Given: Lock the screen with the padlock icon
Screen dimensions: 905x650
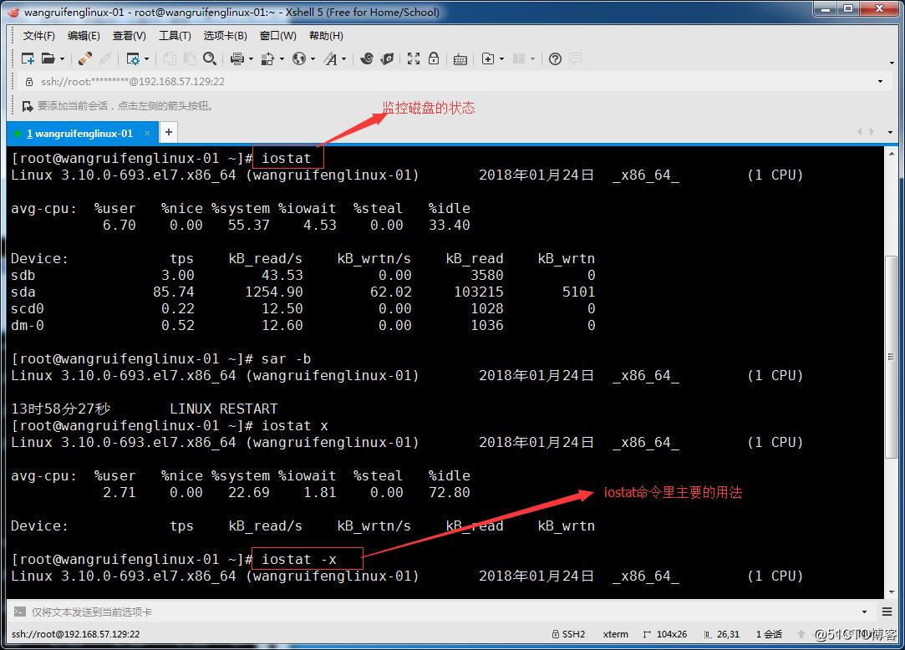Looking at the screenshot, I should (x=434, y=58).
